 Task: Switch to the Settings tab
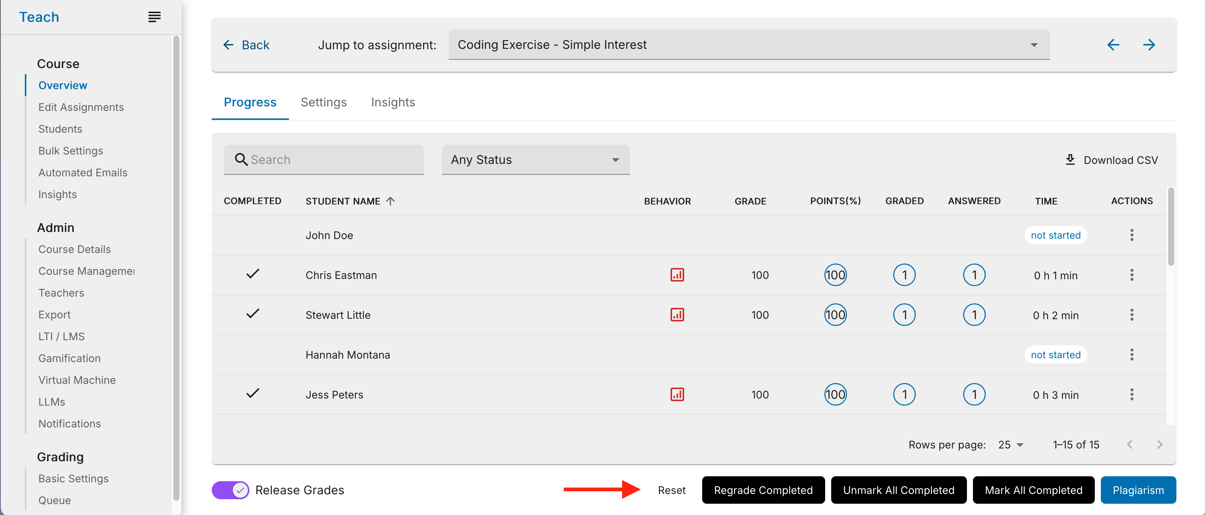(x=323, y=103)
